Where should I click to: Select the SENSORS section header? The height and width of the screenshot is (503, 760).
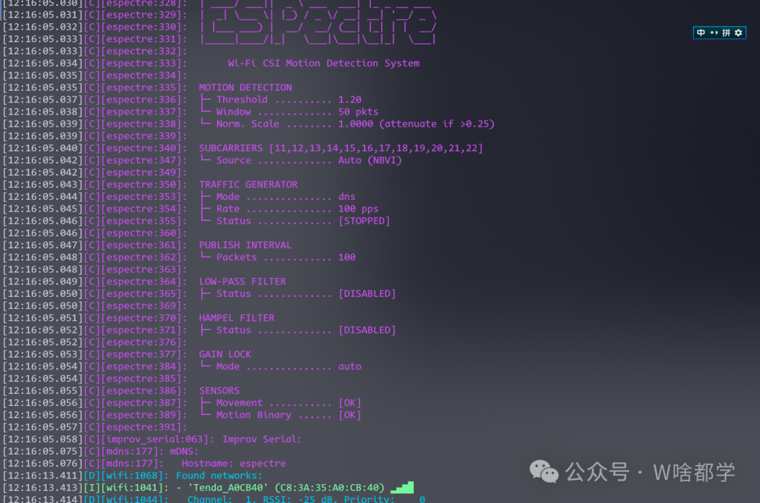click(219, 390)
